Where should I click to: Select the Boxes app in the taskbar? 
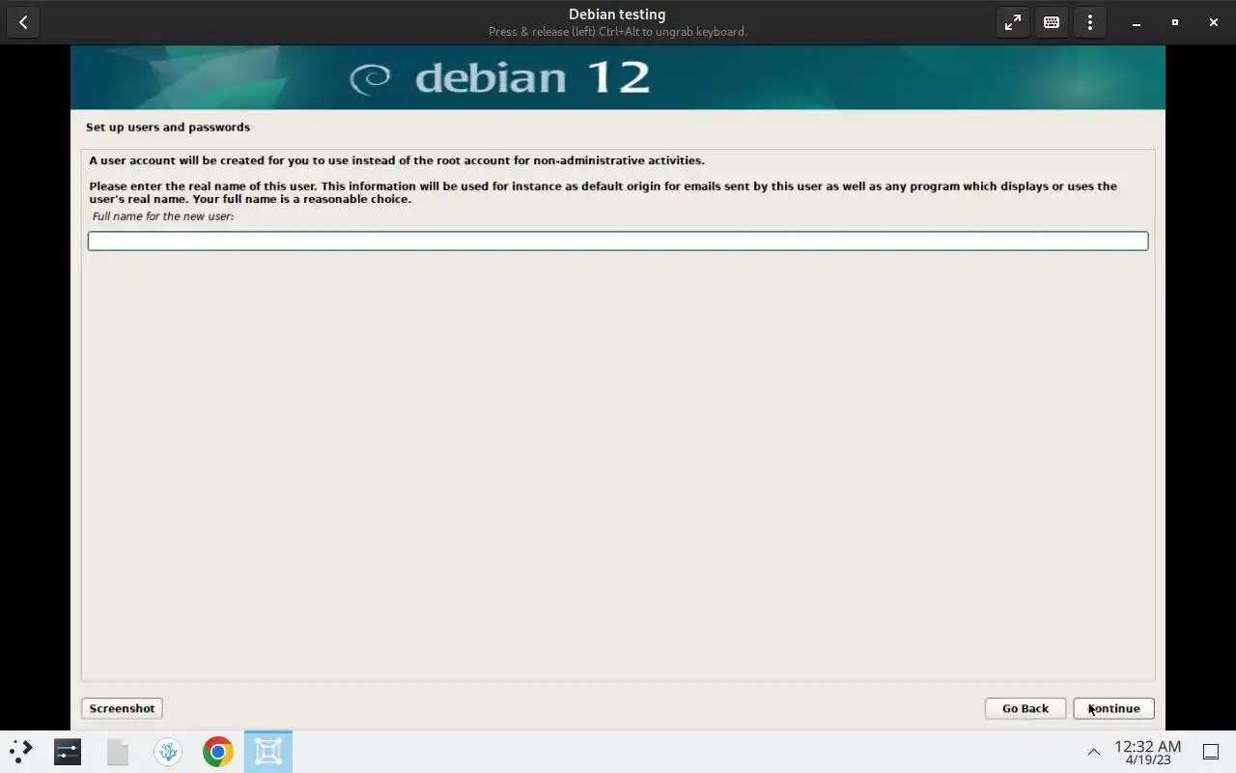268,751
